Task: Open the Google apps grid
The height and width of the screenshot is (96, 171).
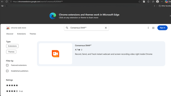Action: 153,28
